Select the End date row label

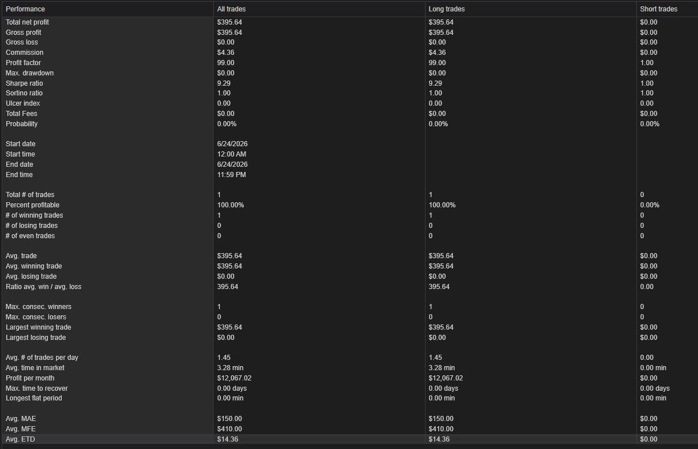(19, 165)
